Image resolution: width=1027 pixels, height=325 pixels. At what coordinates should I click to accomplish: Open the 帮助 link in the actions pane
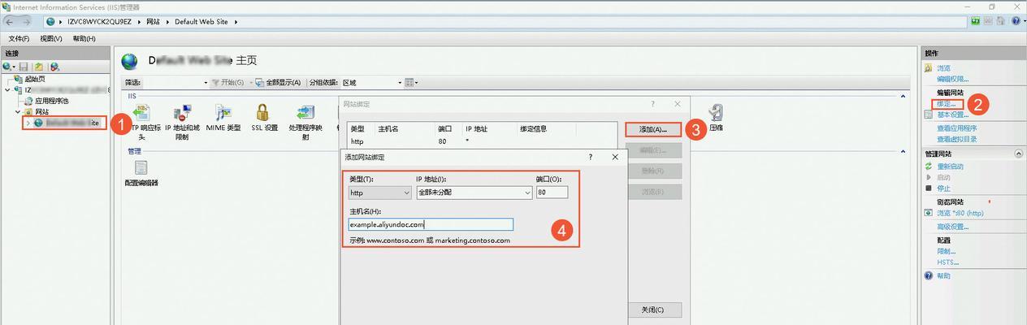coord(943,276)
